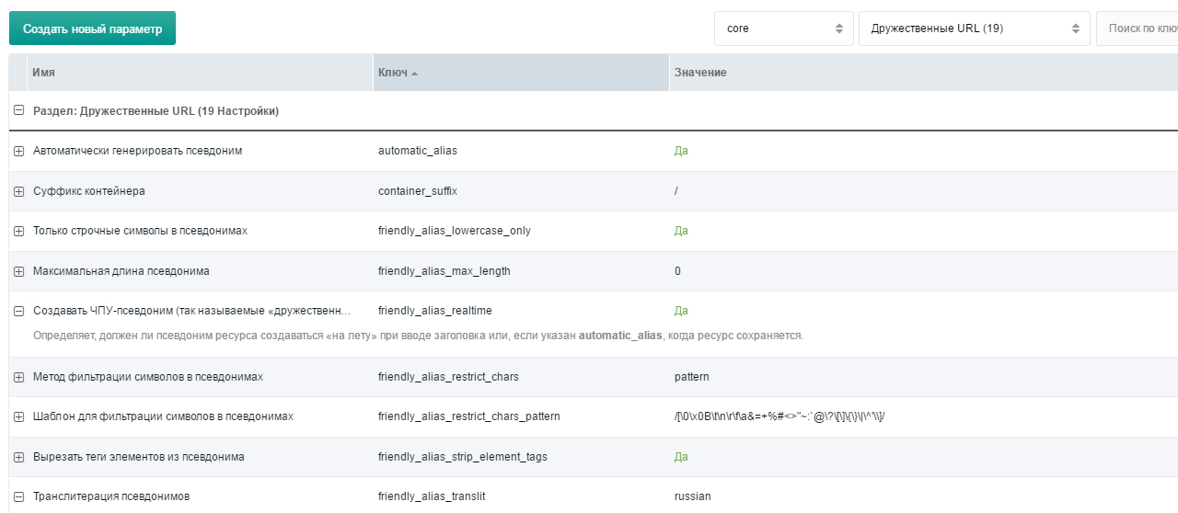
Task: Collapse the friendly_alias_translit row
Action: pyautogui.click(x=18, y=496)
